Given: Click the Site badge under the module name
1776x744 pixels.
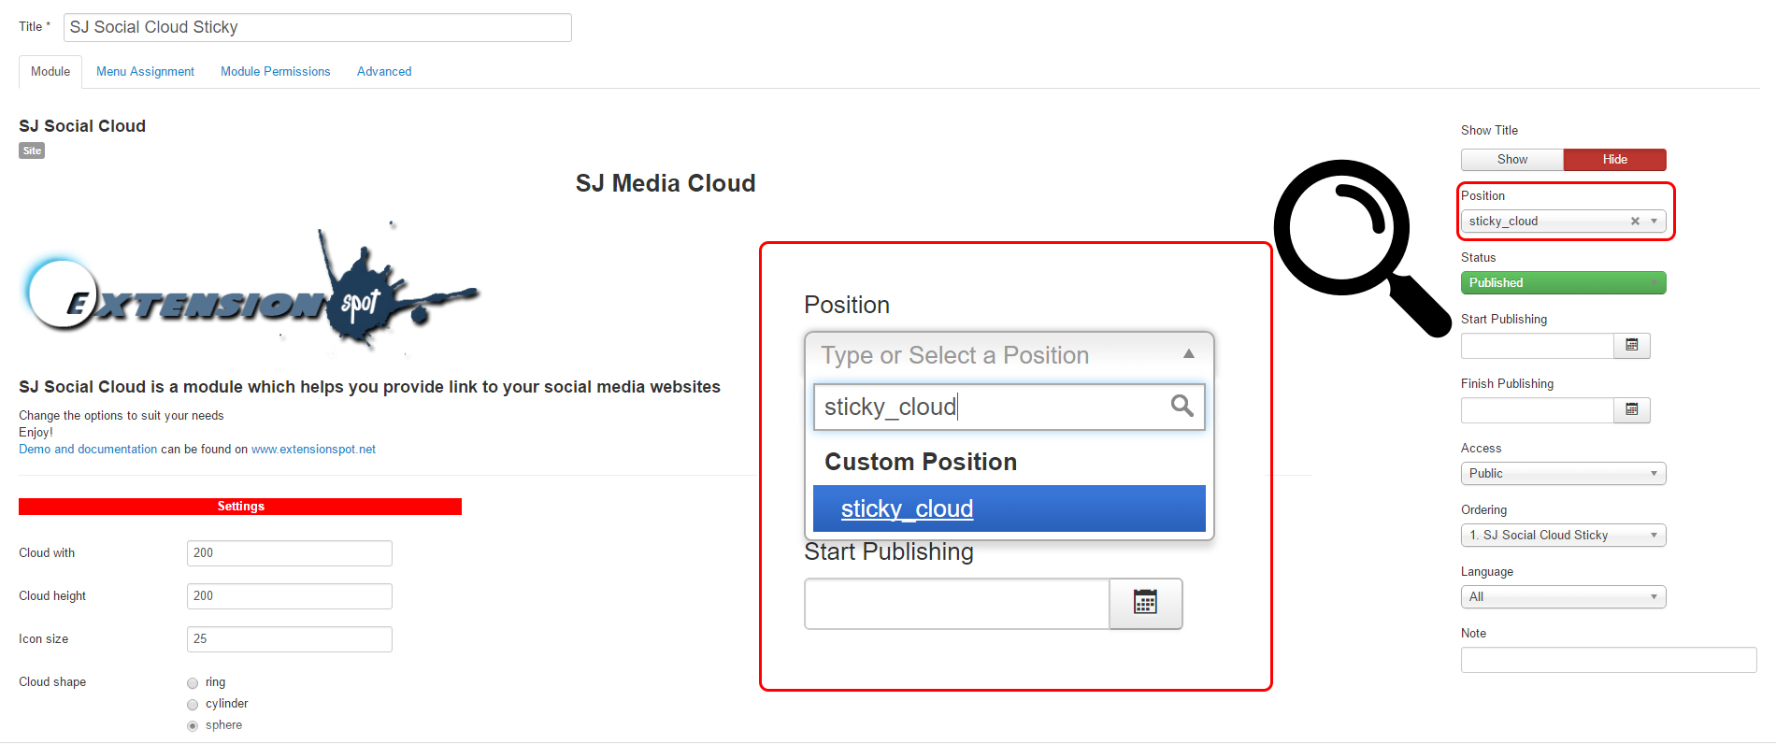Looking at the screenshot, I should tap(32, 150).
